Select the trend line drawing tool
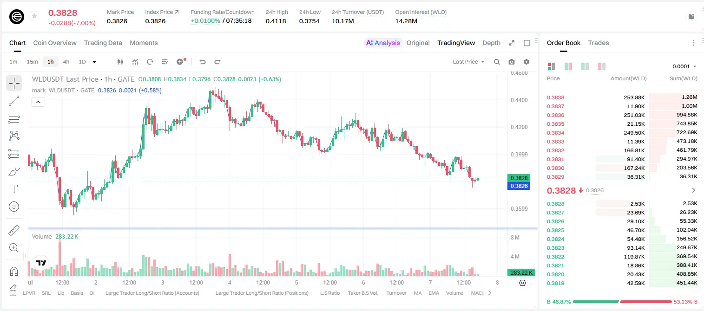The image size is (704, 311). click(14, 101)
